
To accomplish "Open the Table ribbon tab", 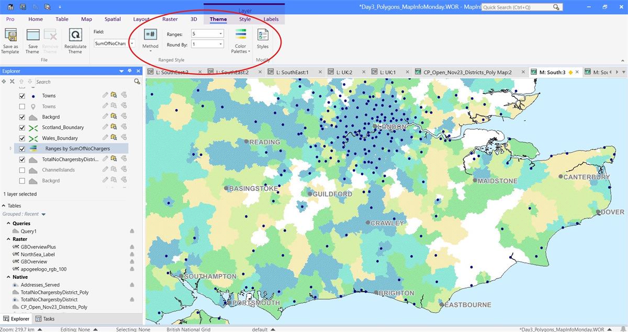I will coord(62,19).
